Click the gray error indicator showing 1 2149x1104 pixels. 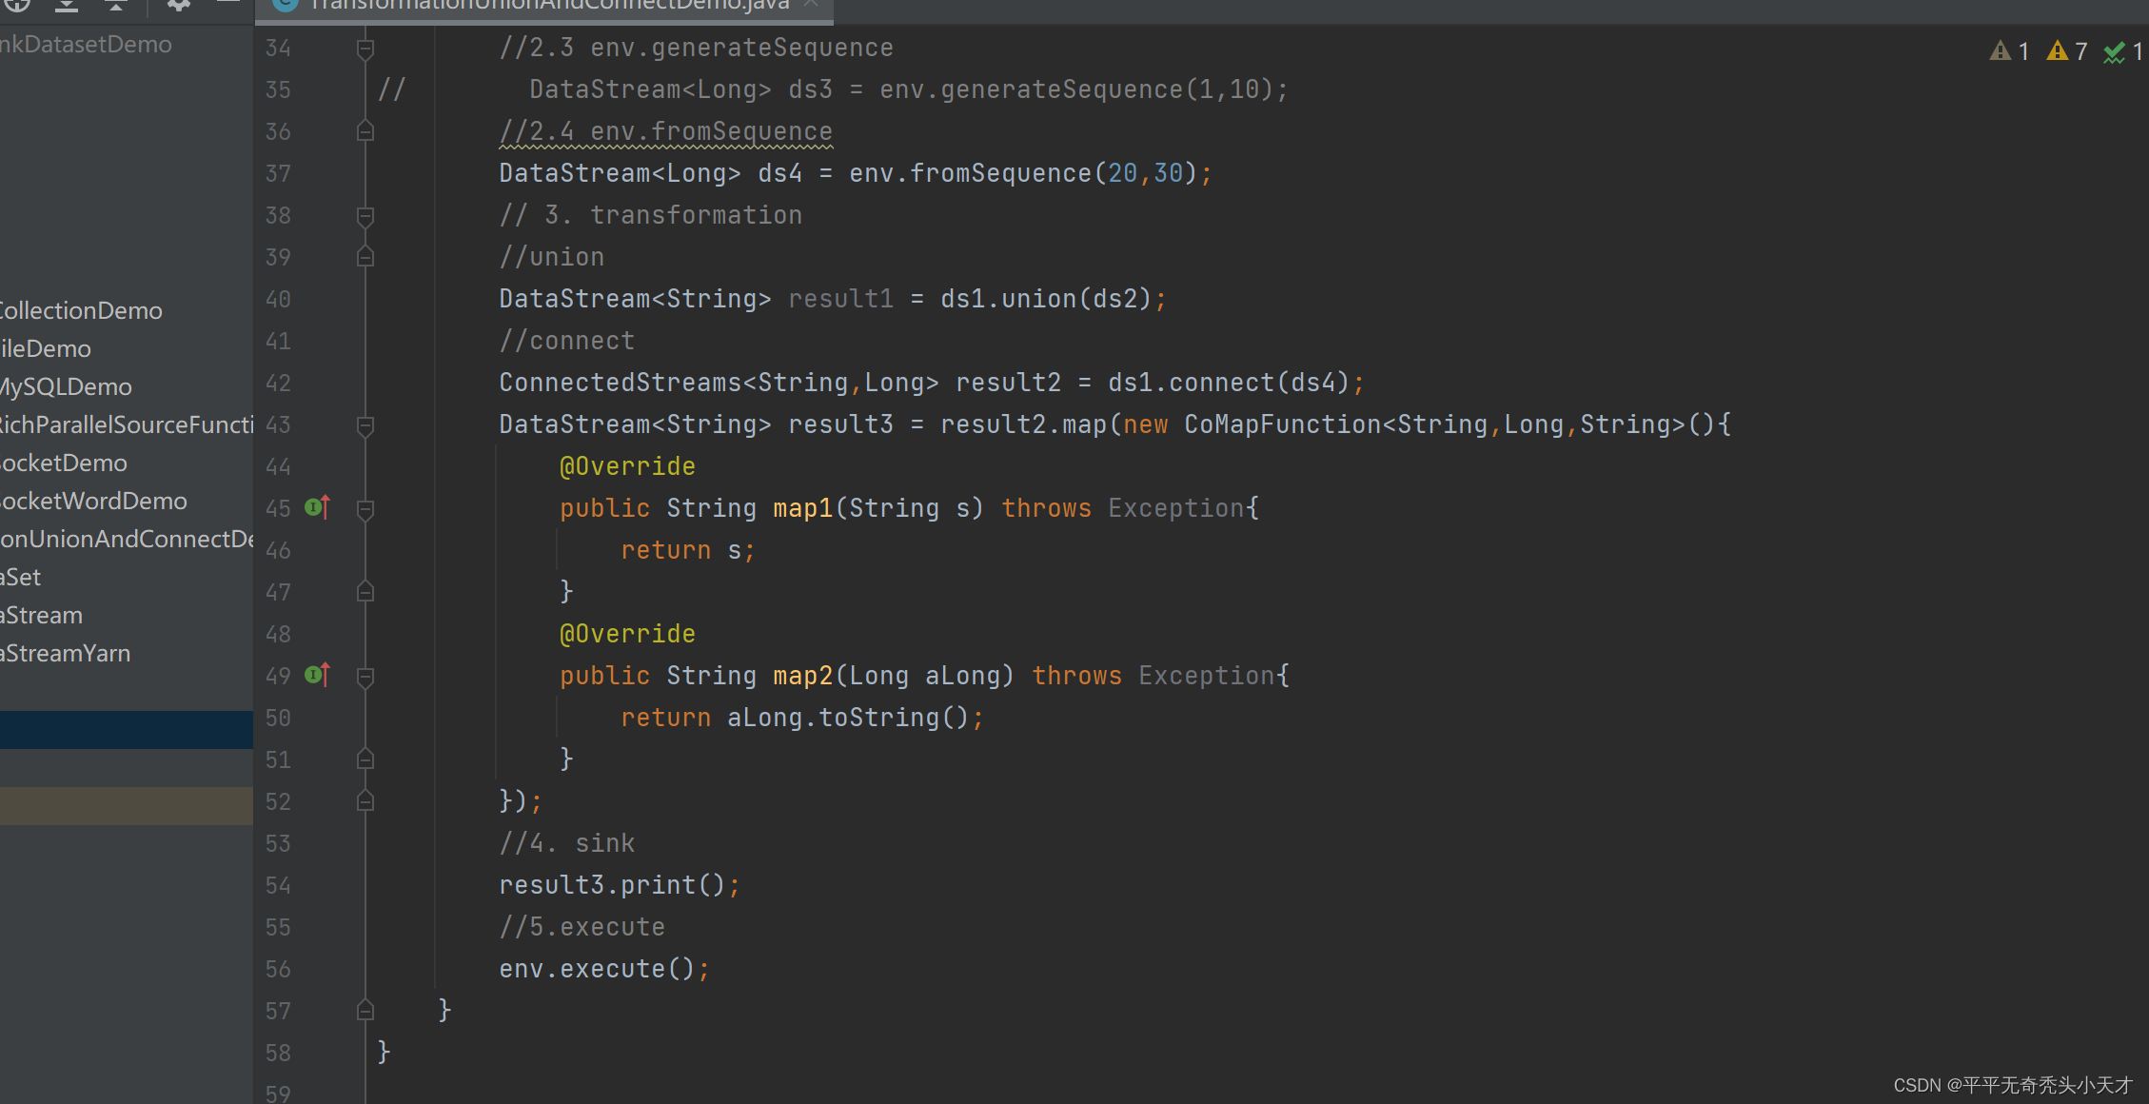click(2004, 51)
